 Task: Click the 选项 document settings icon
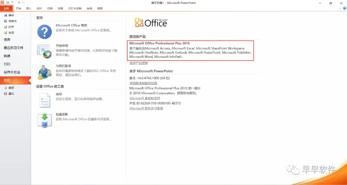pyautogui.click(x=45, y=100)
